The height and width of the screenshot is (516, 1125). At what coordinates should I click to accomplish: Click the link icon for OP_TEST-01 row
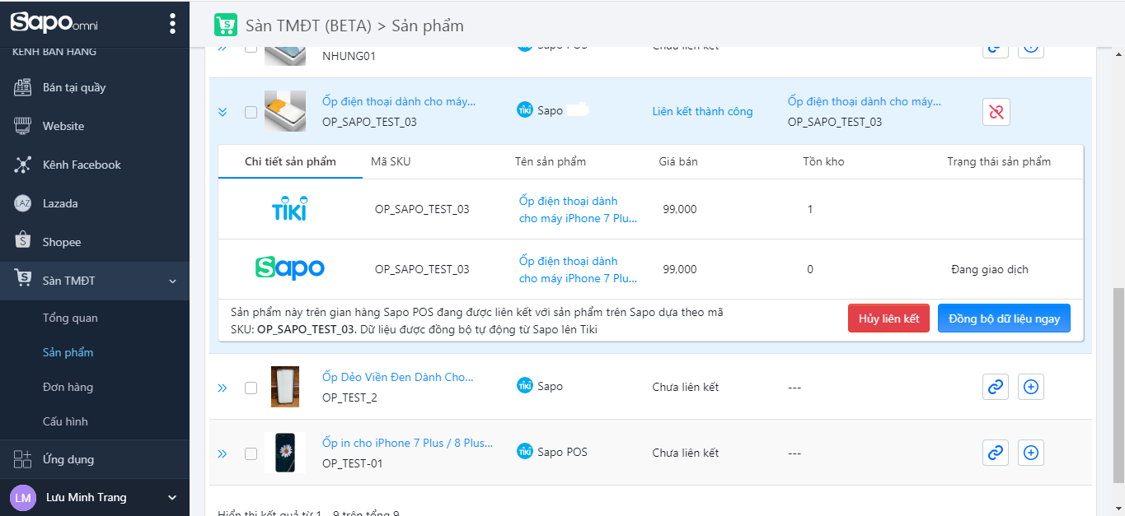pyautogui.click(x=996, y=452)
